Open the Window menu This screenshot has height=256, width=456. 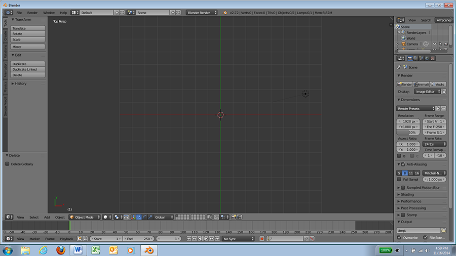coord(49,13)
